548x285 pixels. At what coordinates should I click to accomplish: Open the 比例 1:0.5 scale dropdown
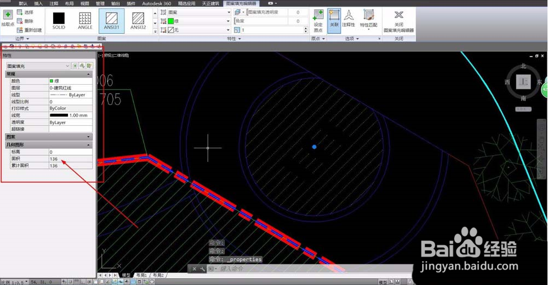[15, 282]
